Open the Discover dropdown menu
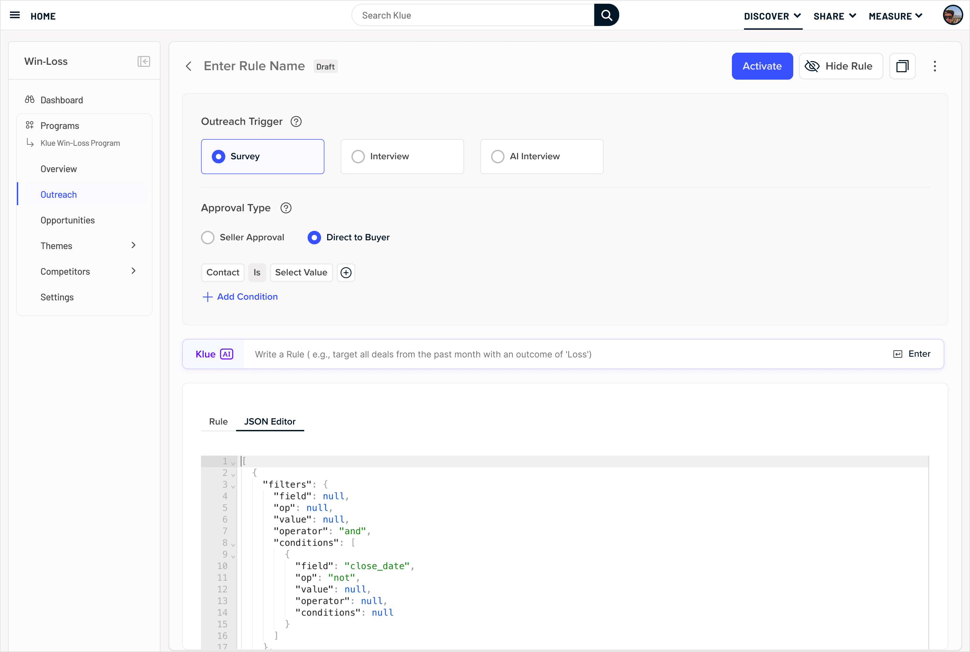The image size is (970, 652). click(x=772, y=16)
